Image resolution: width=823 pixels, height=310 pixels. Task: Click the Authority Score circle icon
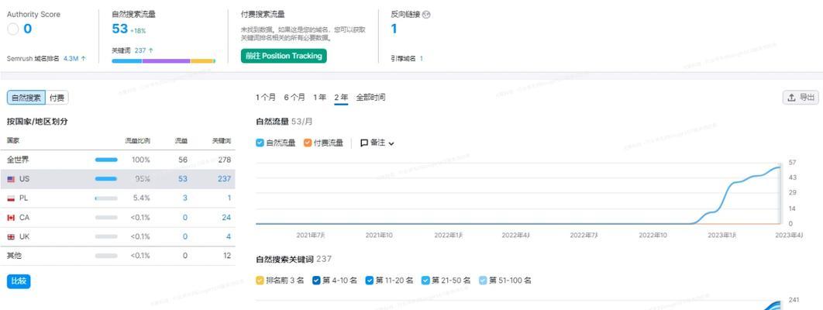[13, 29]
